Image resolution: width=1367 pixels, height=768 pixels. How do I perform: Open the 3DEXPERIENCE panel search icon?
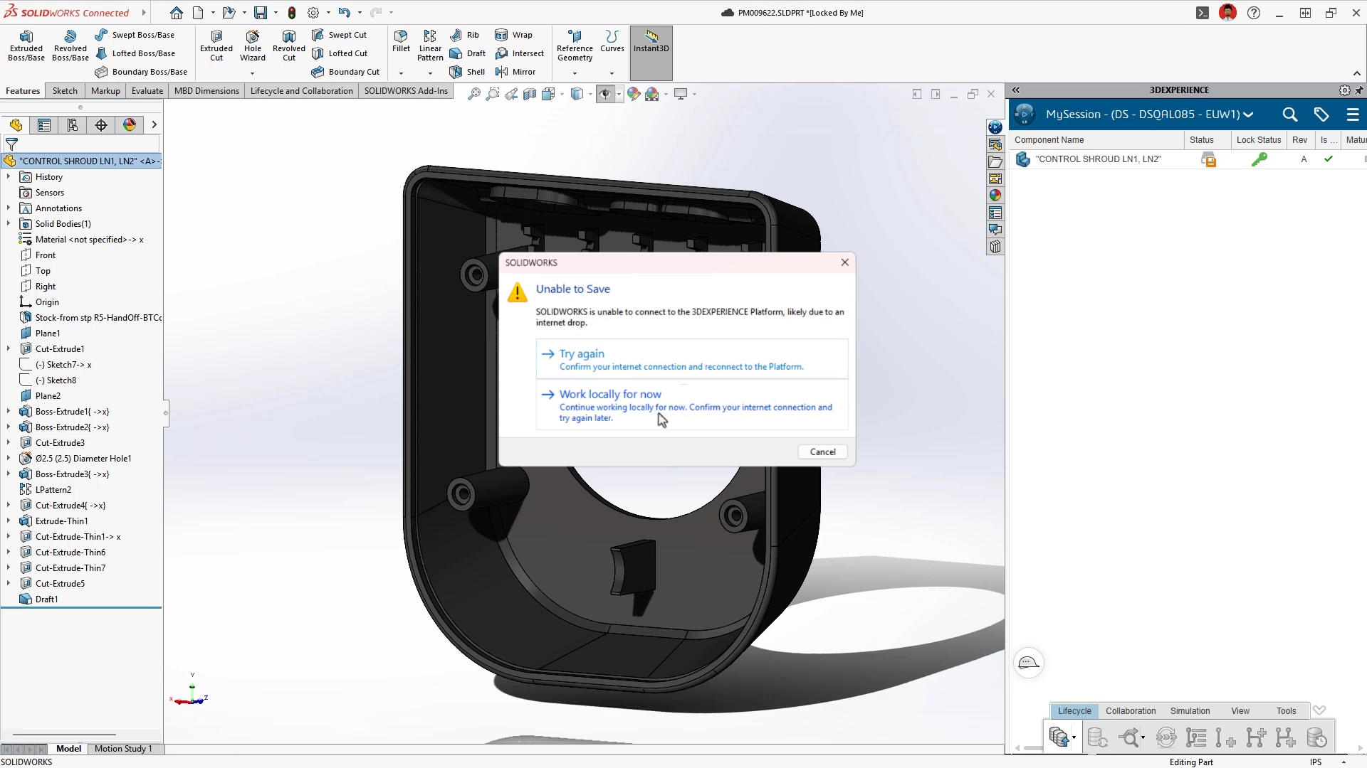coord(1289,114)
